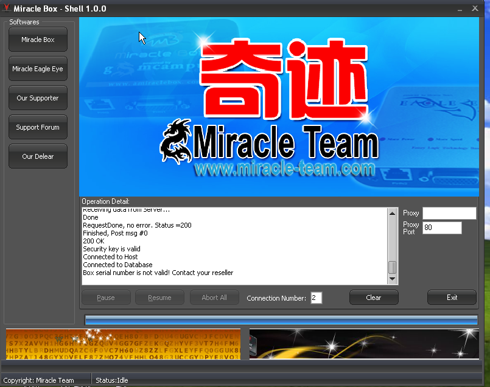
Task: Open the Support Forum
Action: click(x=38, y=127)
